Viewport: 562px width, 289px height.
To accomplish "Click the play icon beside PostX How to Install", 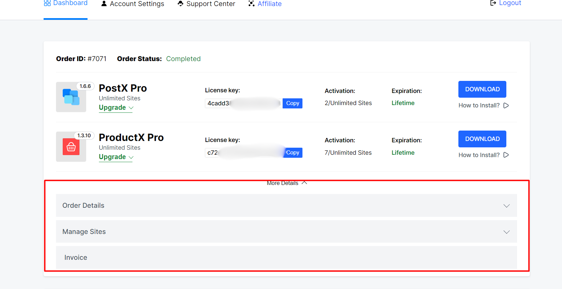I will 506,105.
